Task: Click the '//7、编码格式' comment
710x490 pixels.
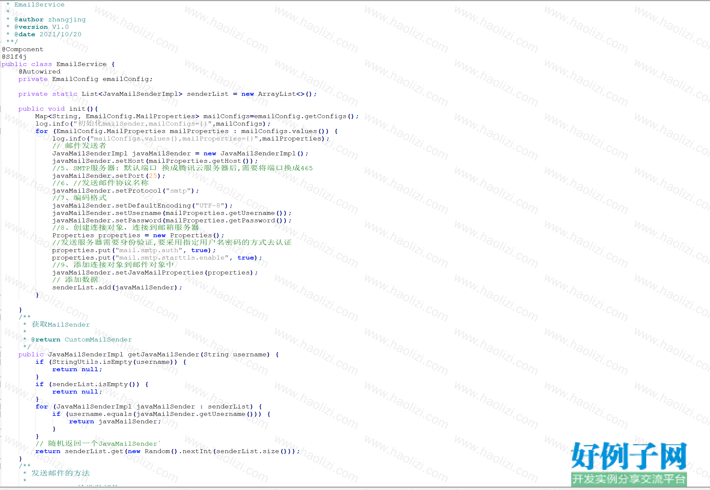Action: [79, 198]
